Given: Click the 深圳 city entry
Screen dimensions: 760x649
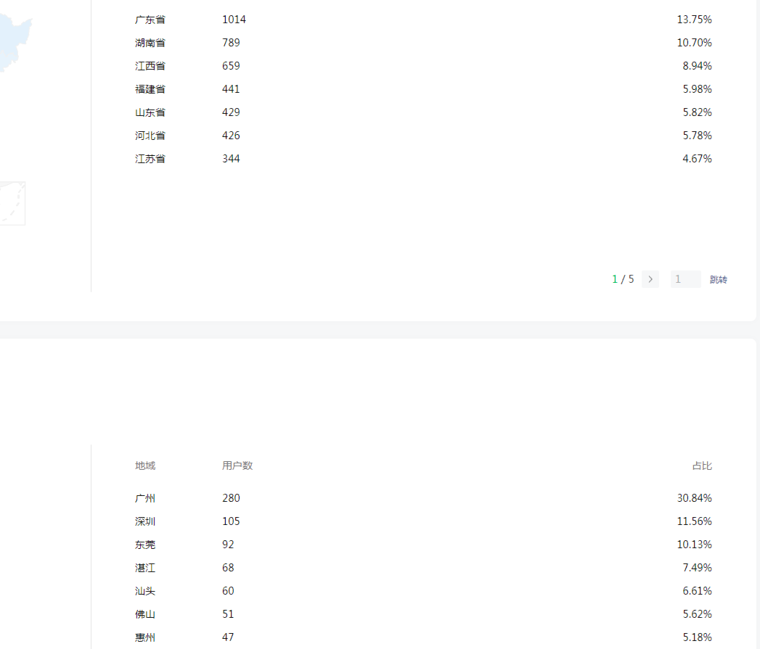Looking at the screenshot, I should (145, 521).
